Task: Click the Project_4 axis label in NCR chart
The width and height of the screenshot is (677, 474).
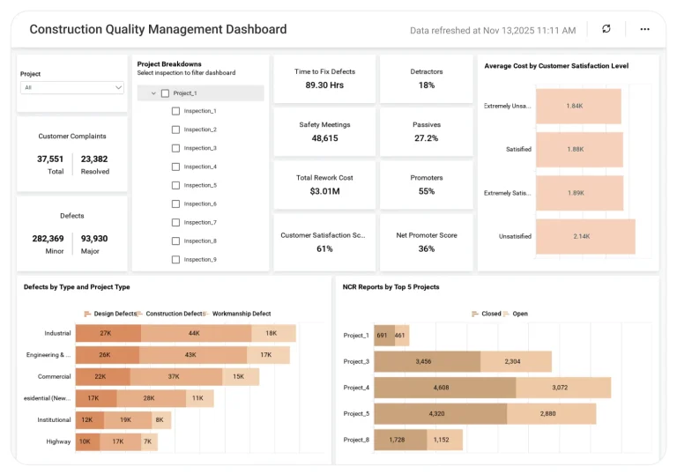Action: pyautogui.click(x=356, y=388)
